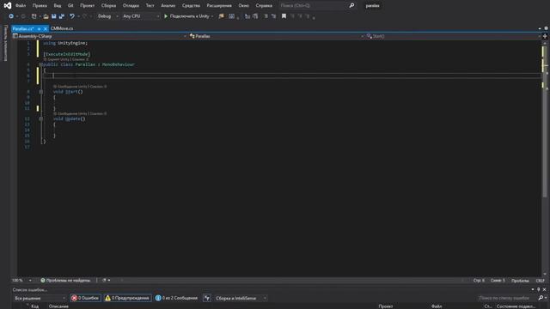Pin the Error List panel
Image resolution: width=550 pixels, height=309 pixels.
pyautogui.click(x=539, y=290)
